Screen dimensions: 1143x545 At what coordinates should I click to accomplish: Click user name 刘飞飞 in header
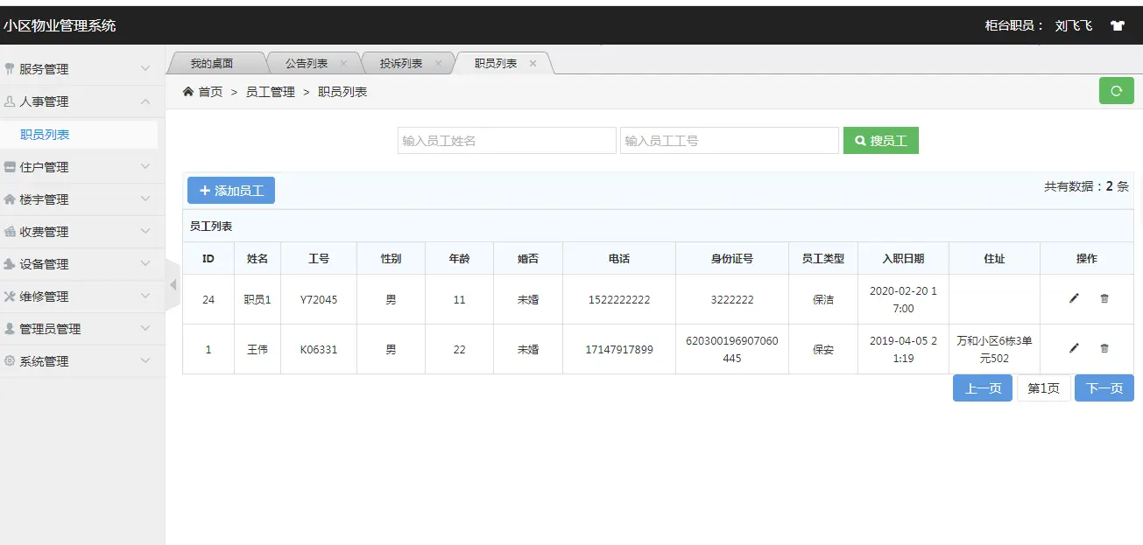point(1074,25)
